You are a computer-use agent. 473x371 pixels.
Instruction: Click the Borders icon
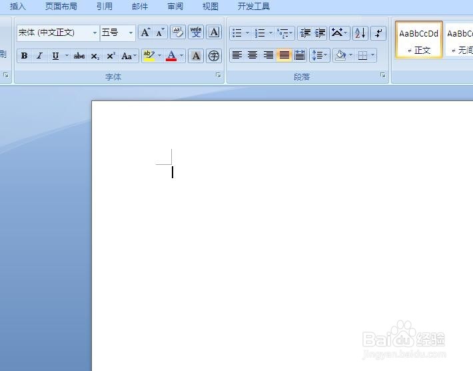pyautogui.click(x=362, y=55)
